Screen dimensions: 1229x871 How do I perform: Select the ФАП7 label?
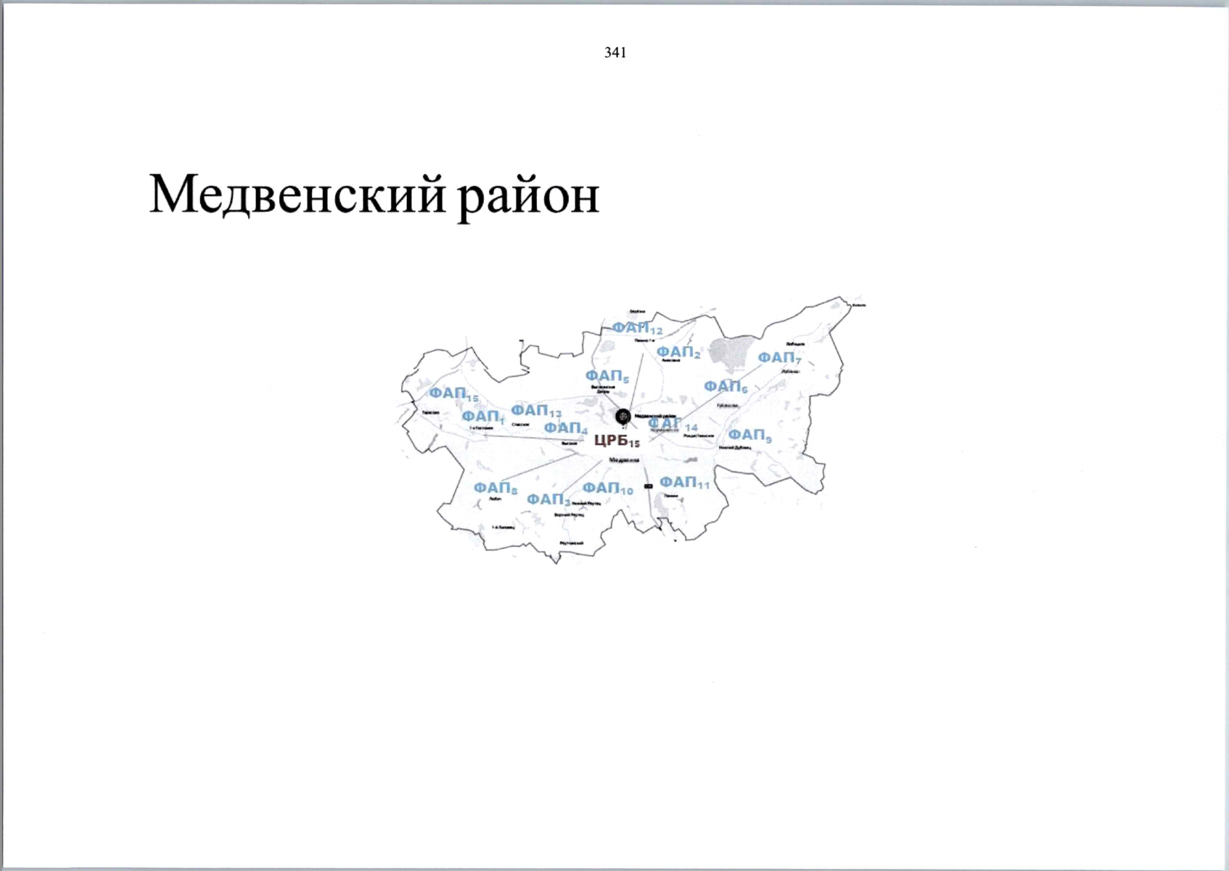click(x=779, y=358)
